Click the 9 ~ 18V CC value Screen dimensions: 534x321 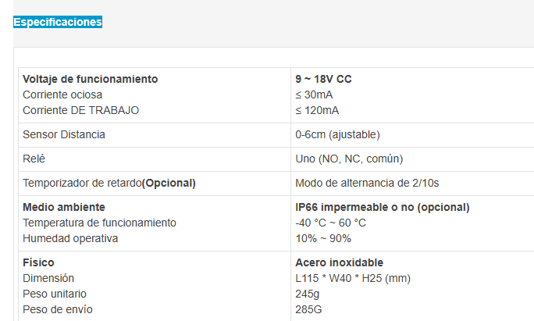pos(323,79)
